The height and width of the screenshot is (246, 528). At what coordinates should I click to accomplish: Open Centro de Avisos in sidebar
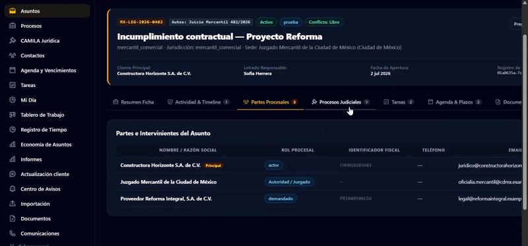pos(47,189)
